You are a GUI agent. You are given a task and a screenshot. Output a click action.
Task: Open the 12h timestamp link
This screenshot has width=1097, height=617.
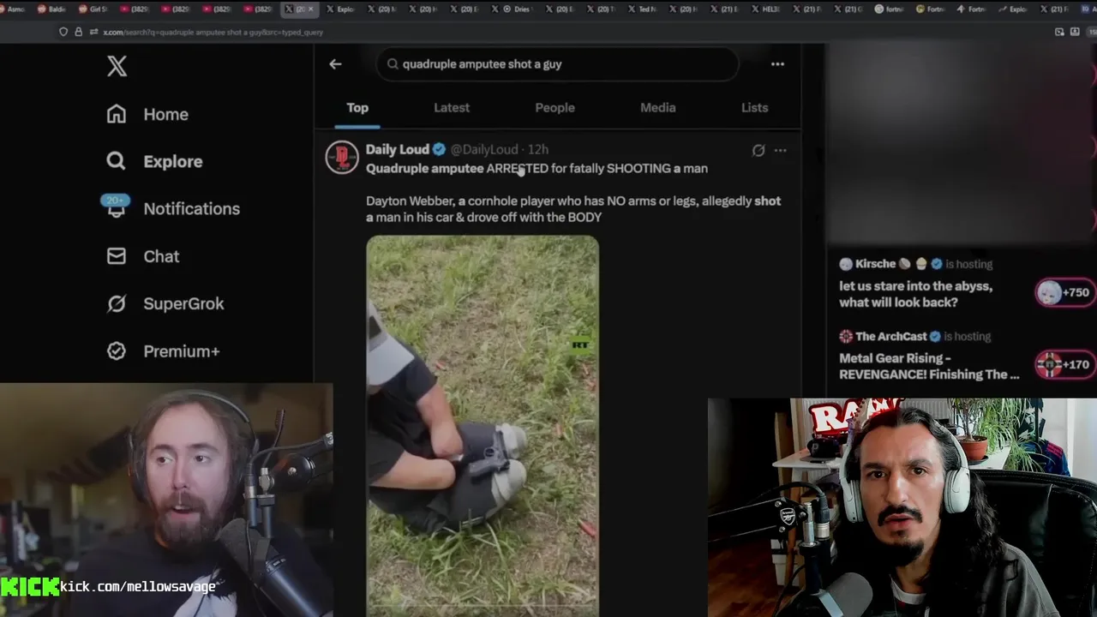tap(538, 149)
